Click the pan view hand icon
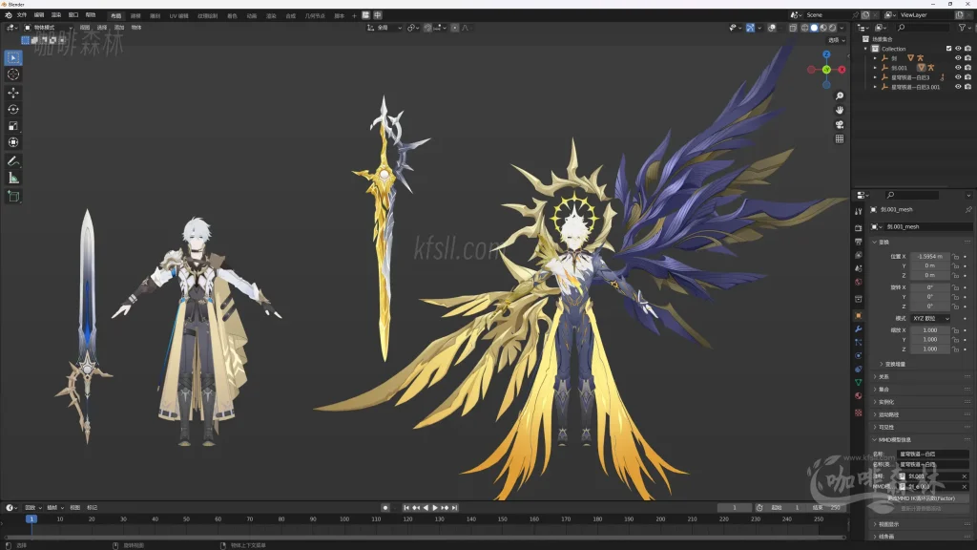This screenshot has height=550, width=977. point(840,110)
